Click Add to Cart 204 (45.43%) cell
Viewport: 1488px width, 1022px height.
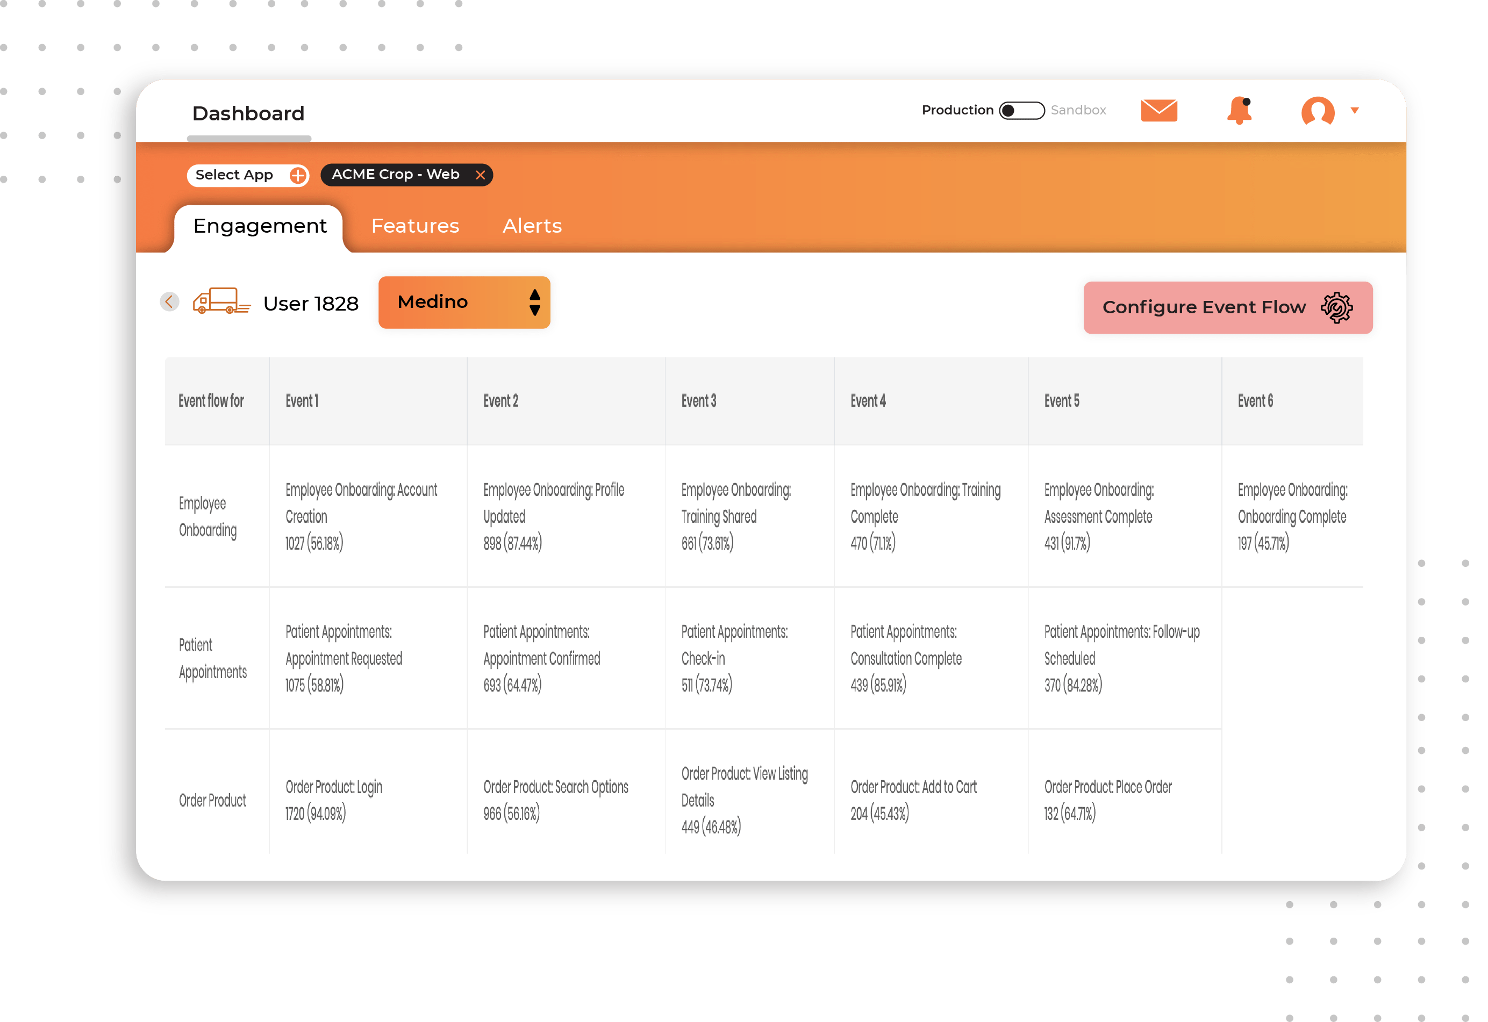(x=931, y=791)
